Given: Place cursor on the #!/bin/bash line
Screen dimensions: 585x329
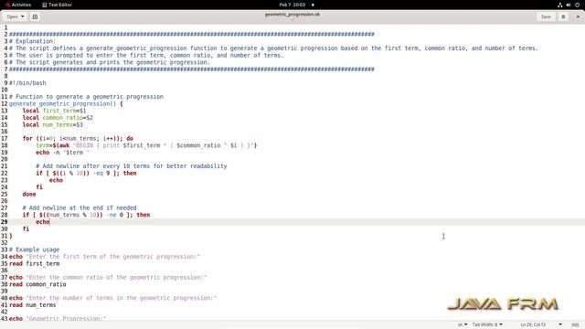Looking at the screenshot, I should [x=27, y=83].
